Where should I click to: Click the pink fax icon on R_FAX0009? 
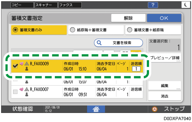(21, 64)
